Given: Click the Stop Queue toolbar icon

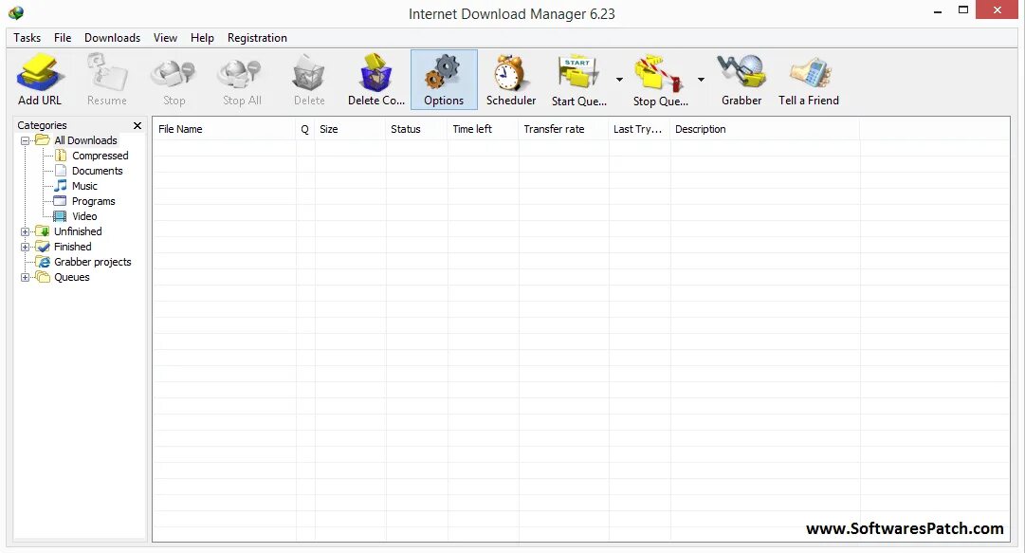Looking at the screenshot, I should pyautogui.click(x=660, y=80).
